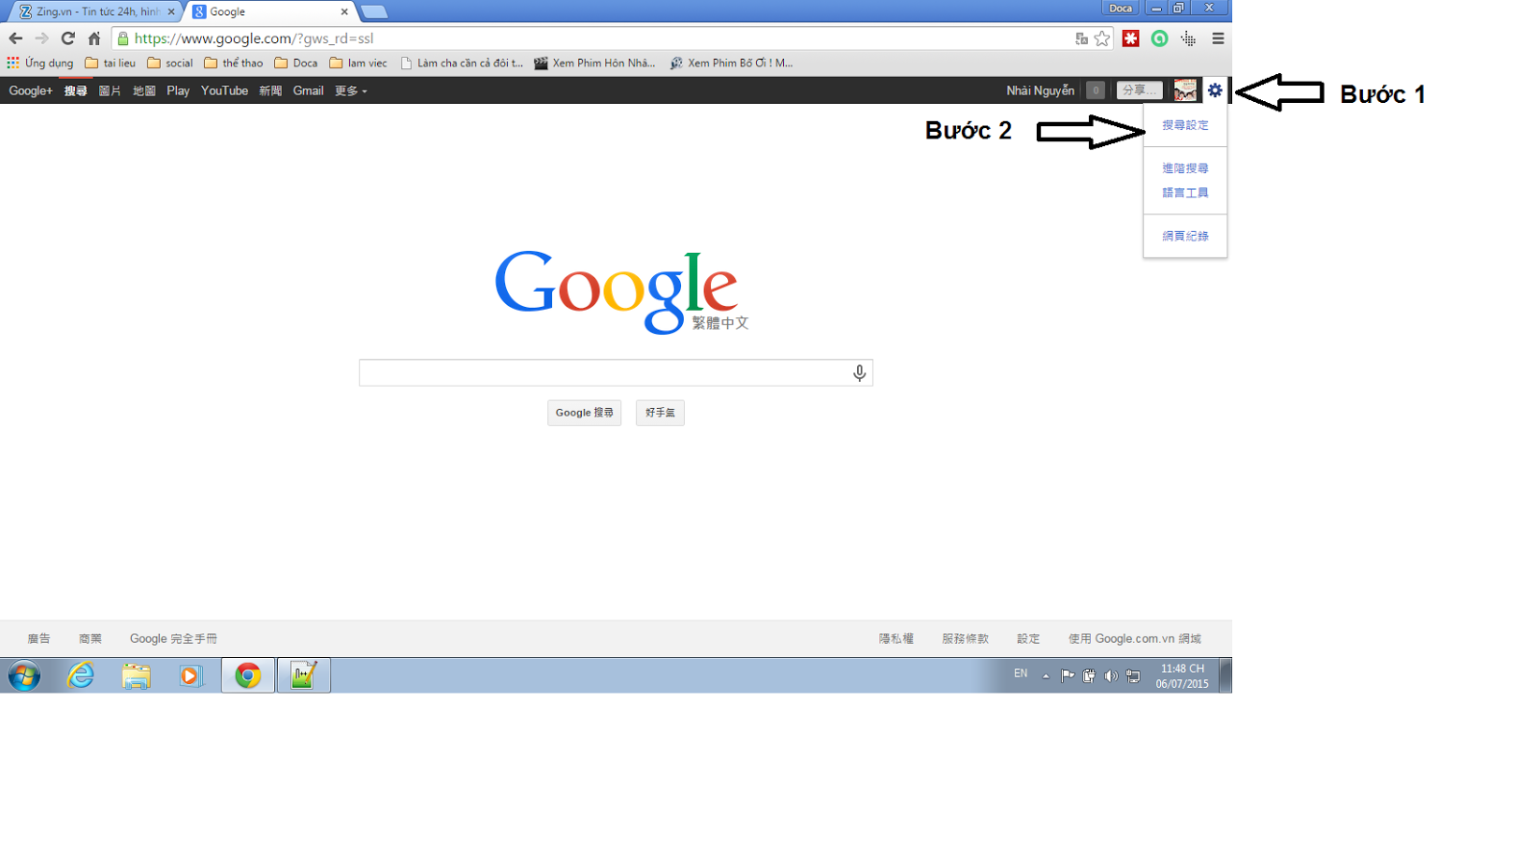Click 服務條款 terms footer link
Screen dimensions: 1539x861
coord(965,639)
